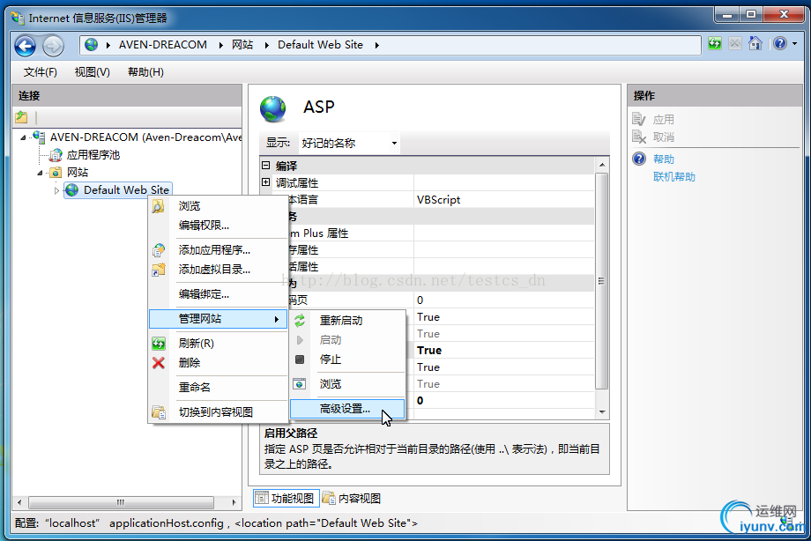Click the green 重新启动 restart icon
Image resolution: width=811 pixels, height=541 pixels.
click(x=300, y=321)
